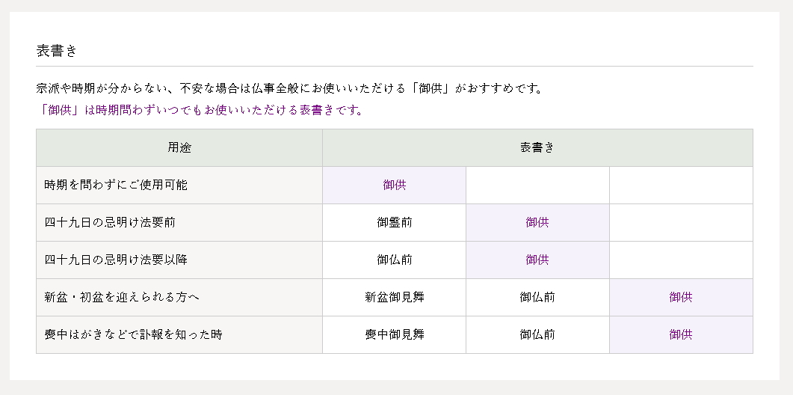Click the 時期を問わずにご使用可能 row label

pos(116,185)
